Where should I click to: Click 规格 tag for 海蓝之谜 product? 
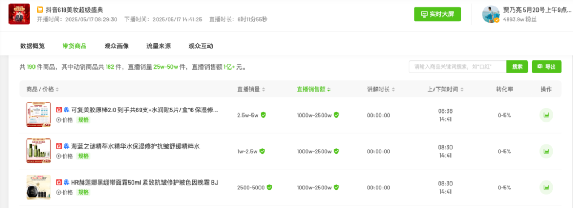click(x=83, y=156)
